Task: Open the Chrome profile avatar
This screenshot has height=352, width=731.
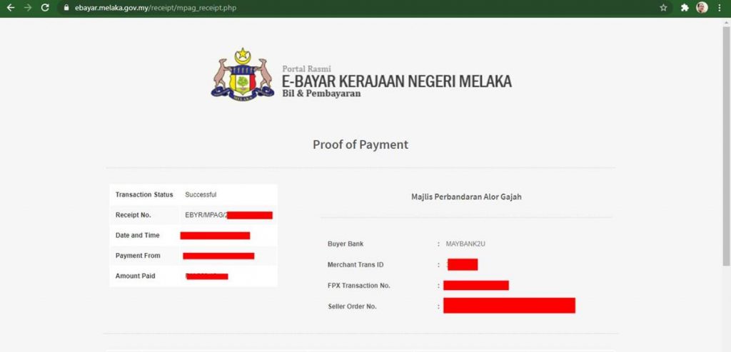Action: tap(702, 8)
